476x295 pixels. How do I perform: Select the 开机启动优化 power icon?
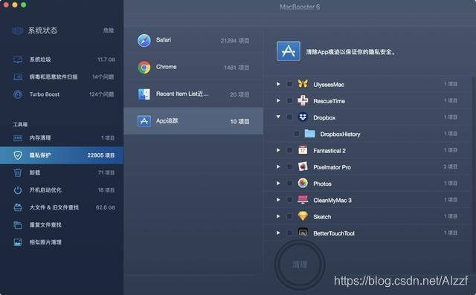pyautogui.click(x=18, y=190)
